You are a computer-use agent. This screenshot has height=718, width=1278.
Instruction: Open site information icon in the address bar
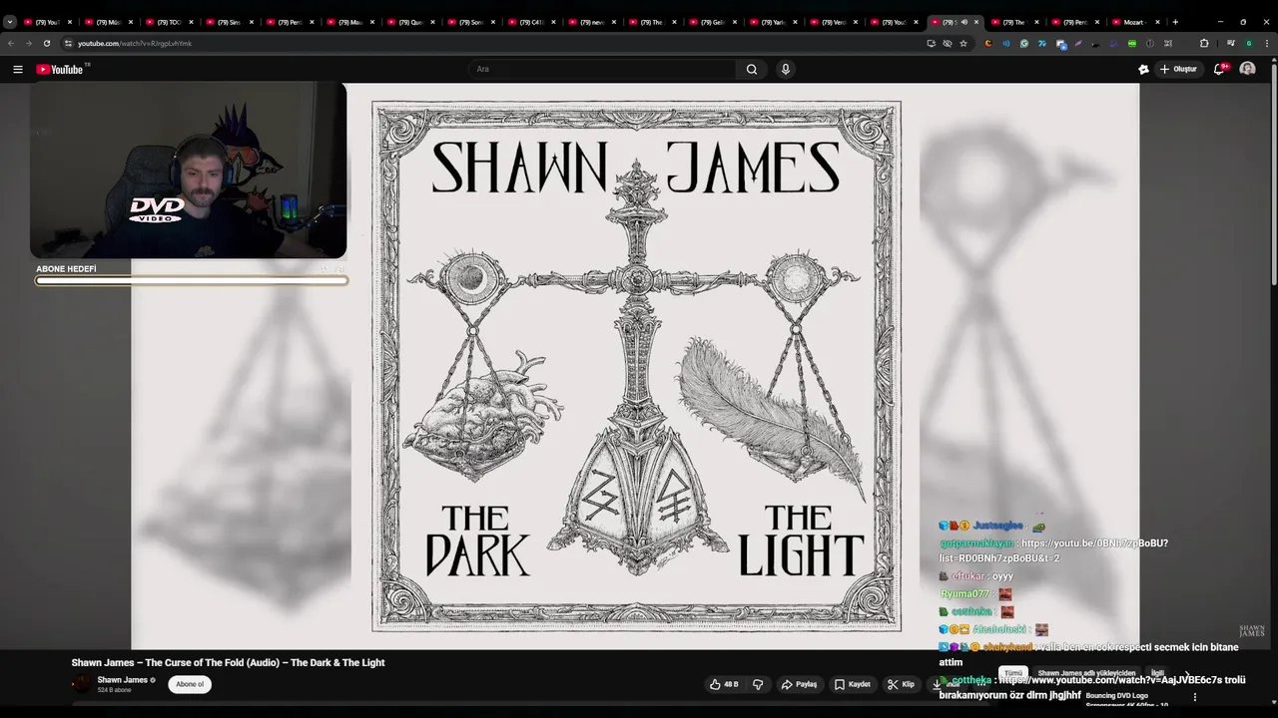click(68, 43)
